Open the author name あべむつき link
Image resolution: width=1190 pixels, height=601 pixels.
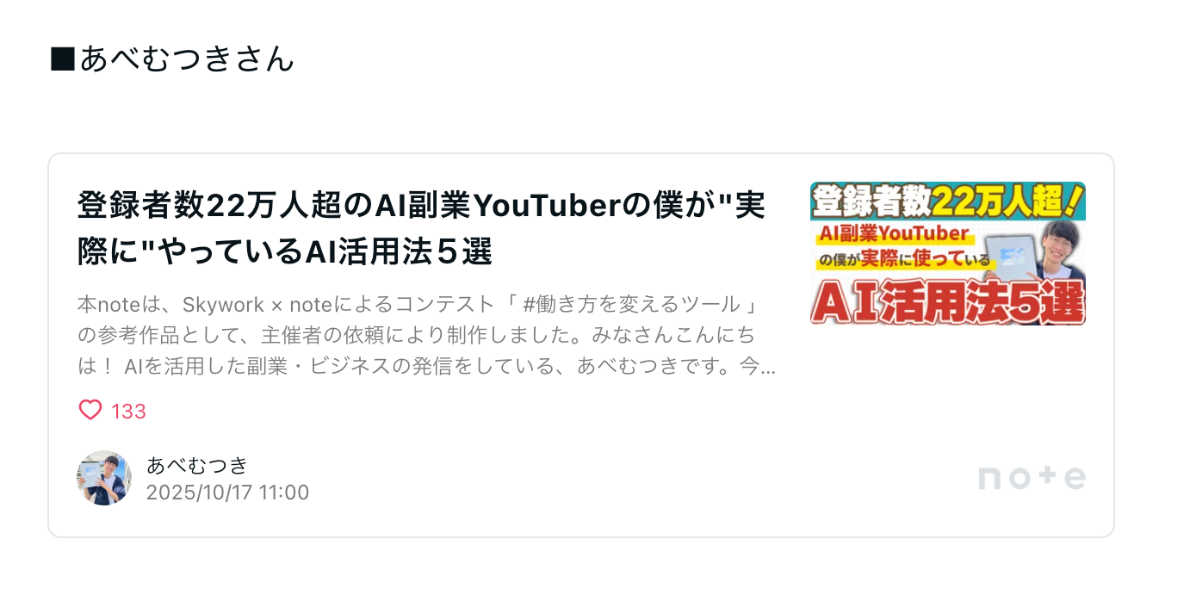pyautogui.click(x=197, y=465)
